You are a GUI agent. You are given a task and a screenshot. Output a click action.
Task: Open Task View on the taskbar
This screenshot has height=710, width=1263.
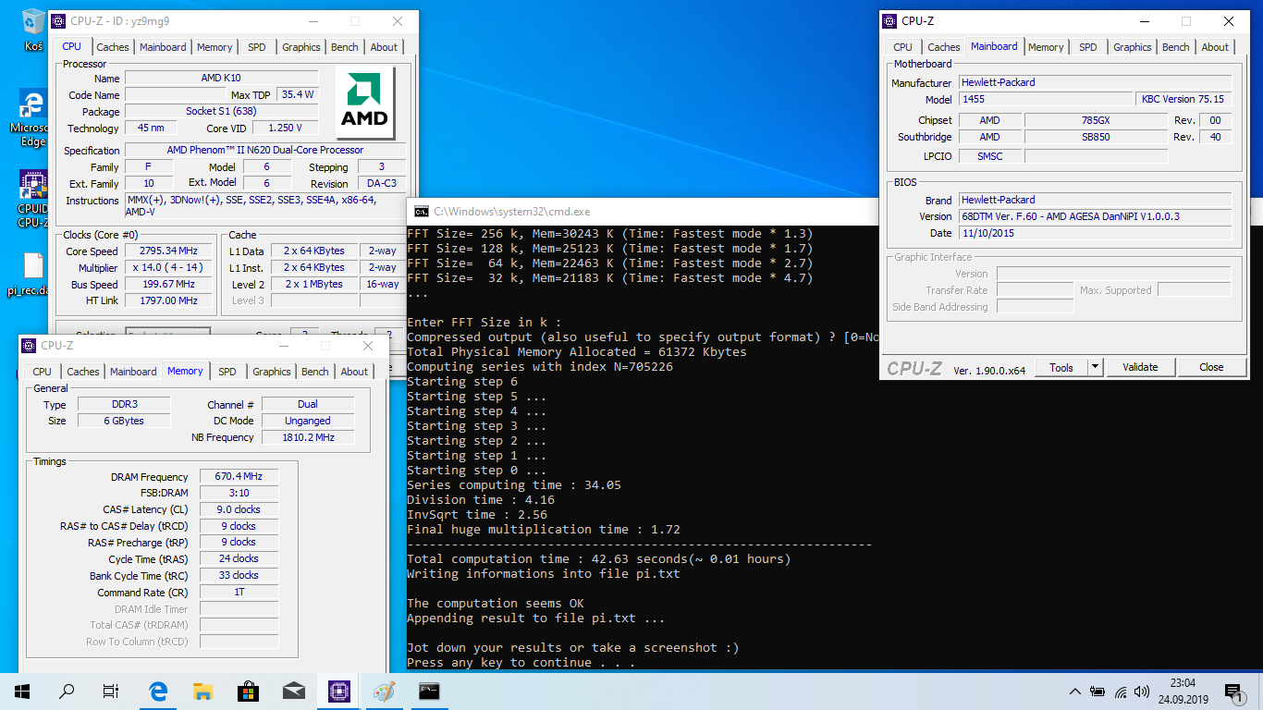111,691
